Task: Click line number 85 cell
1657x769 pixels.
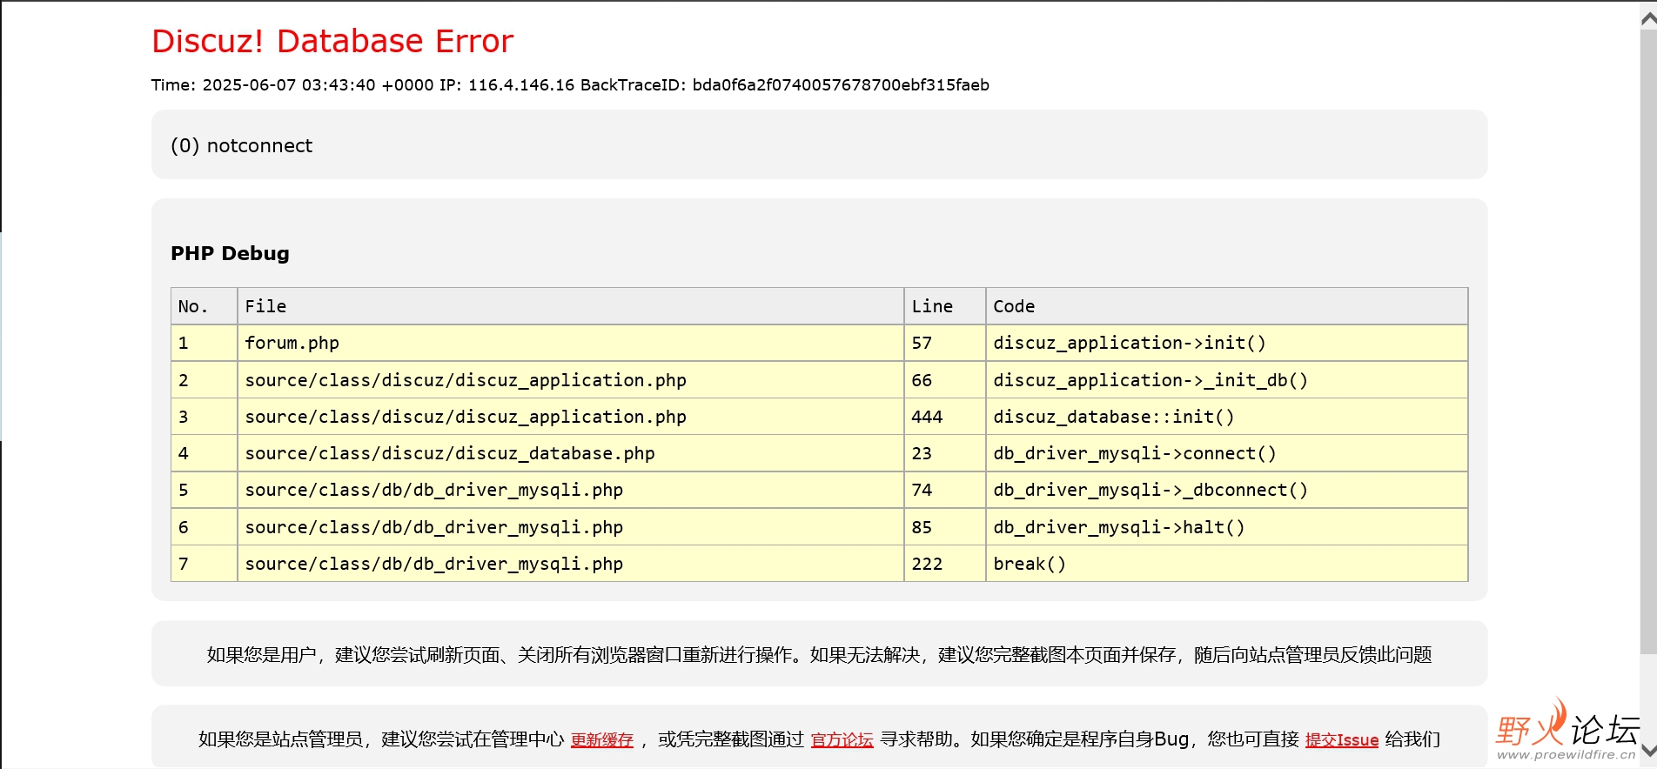Action: pyautogui.click(x=945, y=527)
